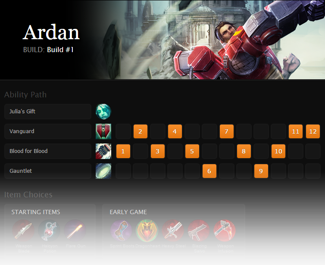This screenshot has width=325, height=265.
Task: Open the Heavy Steel item icon
Action: 173,231
